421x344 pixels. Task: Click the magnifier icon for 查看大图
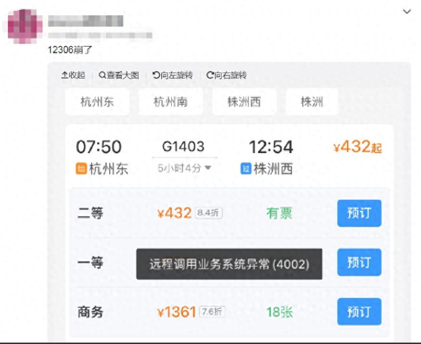pos(103,75)
